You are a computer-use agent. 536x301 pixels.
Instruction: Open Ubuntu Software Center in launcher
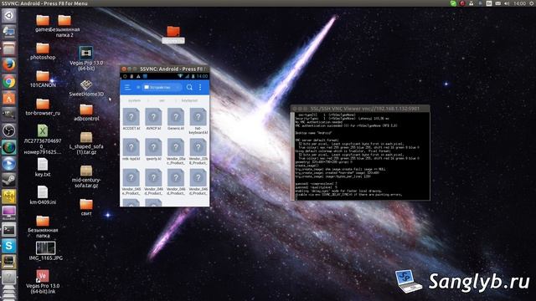[x=9, y=98]
